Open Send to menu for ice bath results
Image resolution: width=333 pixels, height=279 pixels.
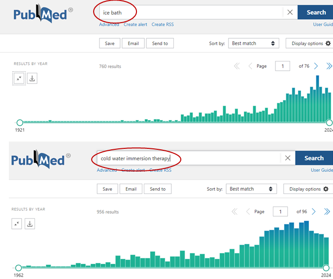point(160,43)
